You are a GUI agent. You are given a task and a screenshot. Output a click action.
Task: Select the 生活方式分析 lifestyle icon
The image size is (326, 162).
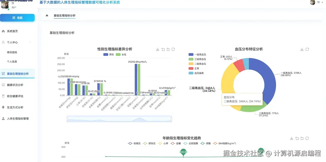[3, 107]
